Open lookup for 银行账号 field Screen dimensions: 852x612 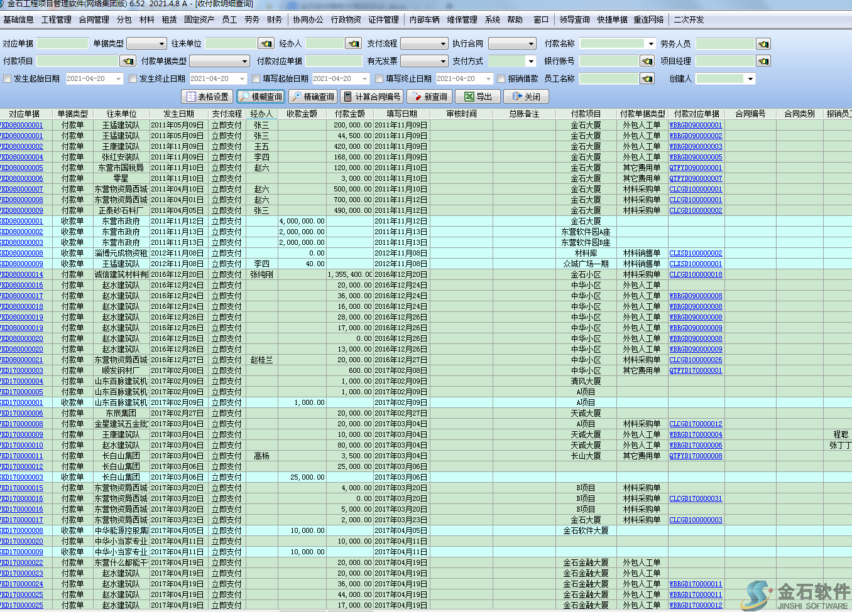pos(647,61)
